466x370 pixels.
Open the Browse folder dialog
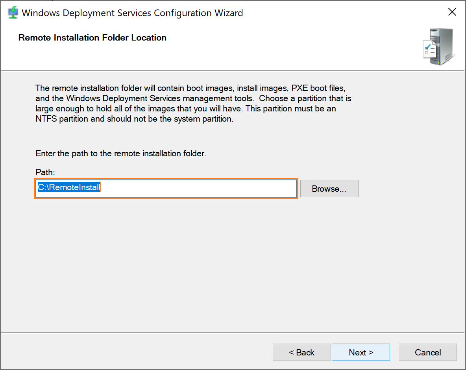(x=329, y=189)
